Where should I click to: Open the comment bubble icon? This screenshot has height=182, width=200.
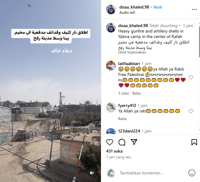(122, 142)
